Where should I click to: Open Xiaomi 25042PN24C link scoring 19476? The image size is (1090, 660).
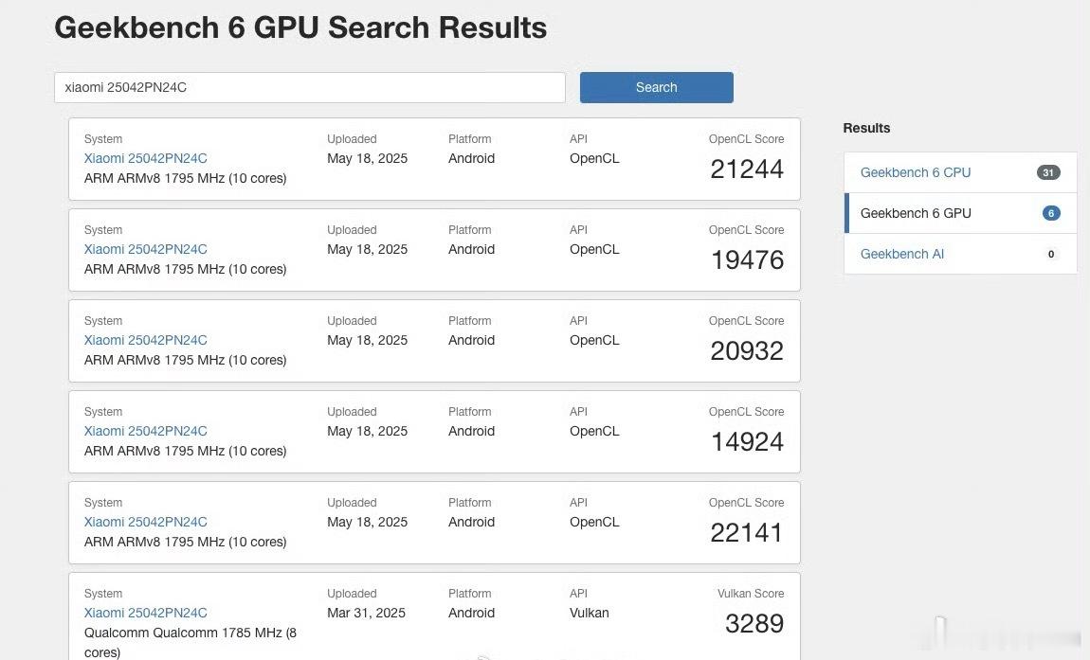point(145,249)
